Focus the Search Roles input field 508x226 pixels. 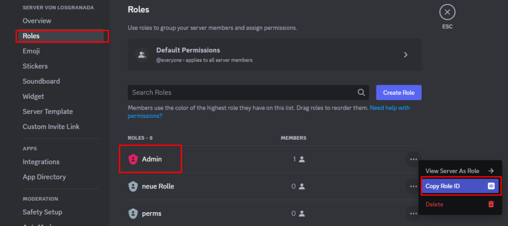click(248, 93)
